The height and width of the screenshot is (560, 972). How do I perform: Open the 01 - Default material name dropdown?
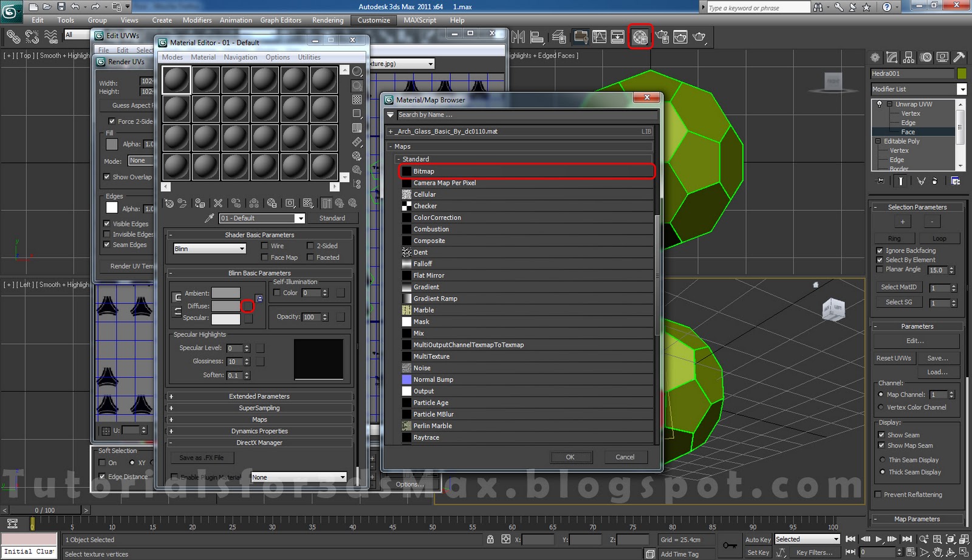[262, 218]
